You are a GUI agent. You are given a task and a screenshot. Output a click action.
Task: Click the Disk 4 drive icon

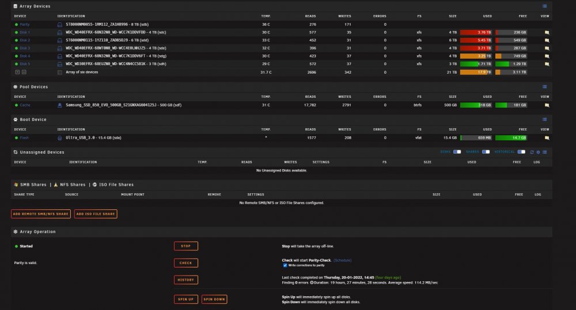click(x=59, y=56)
